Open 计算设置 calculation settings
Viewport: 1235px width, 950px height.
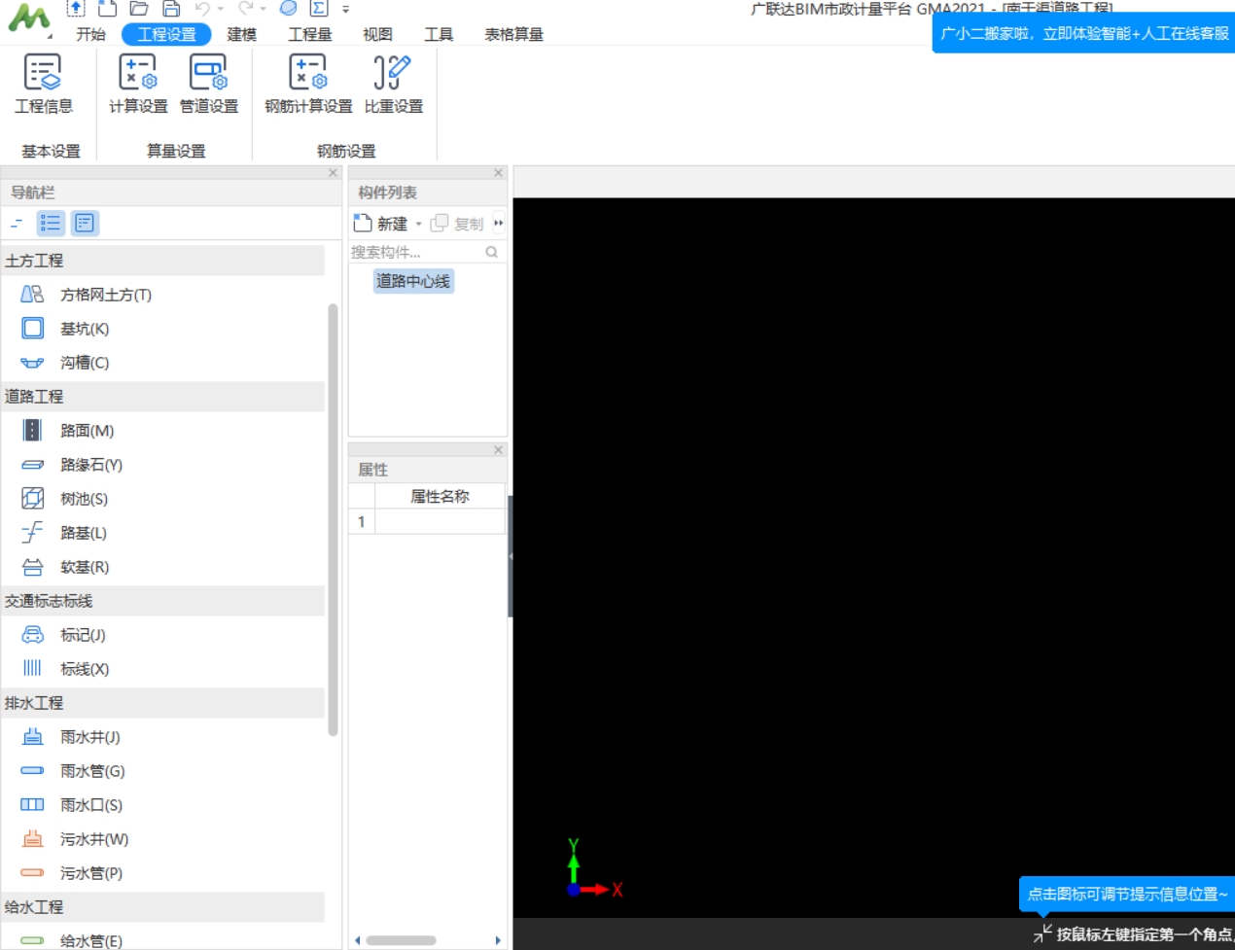point(138,85)
